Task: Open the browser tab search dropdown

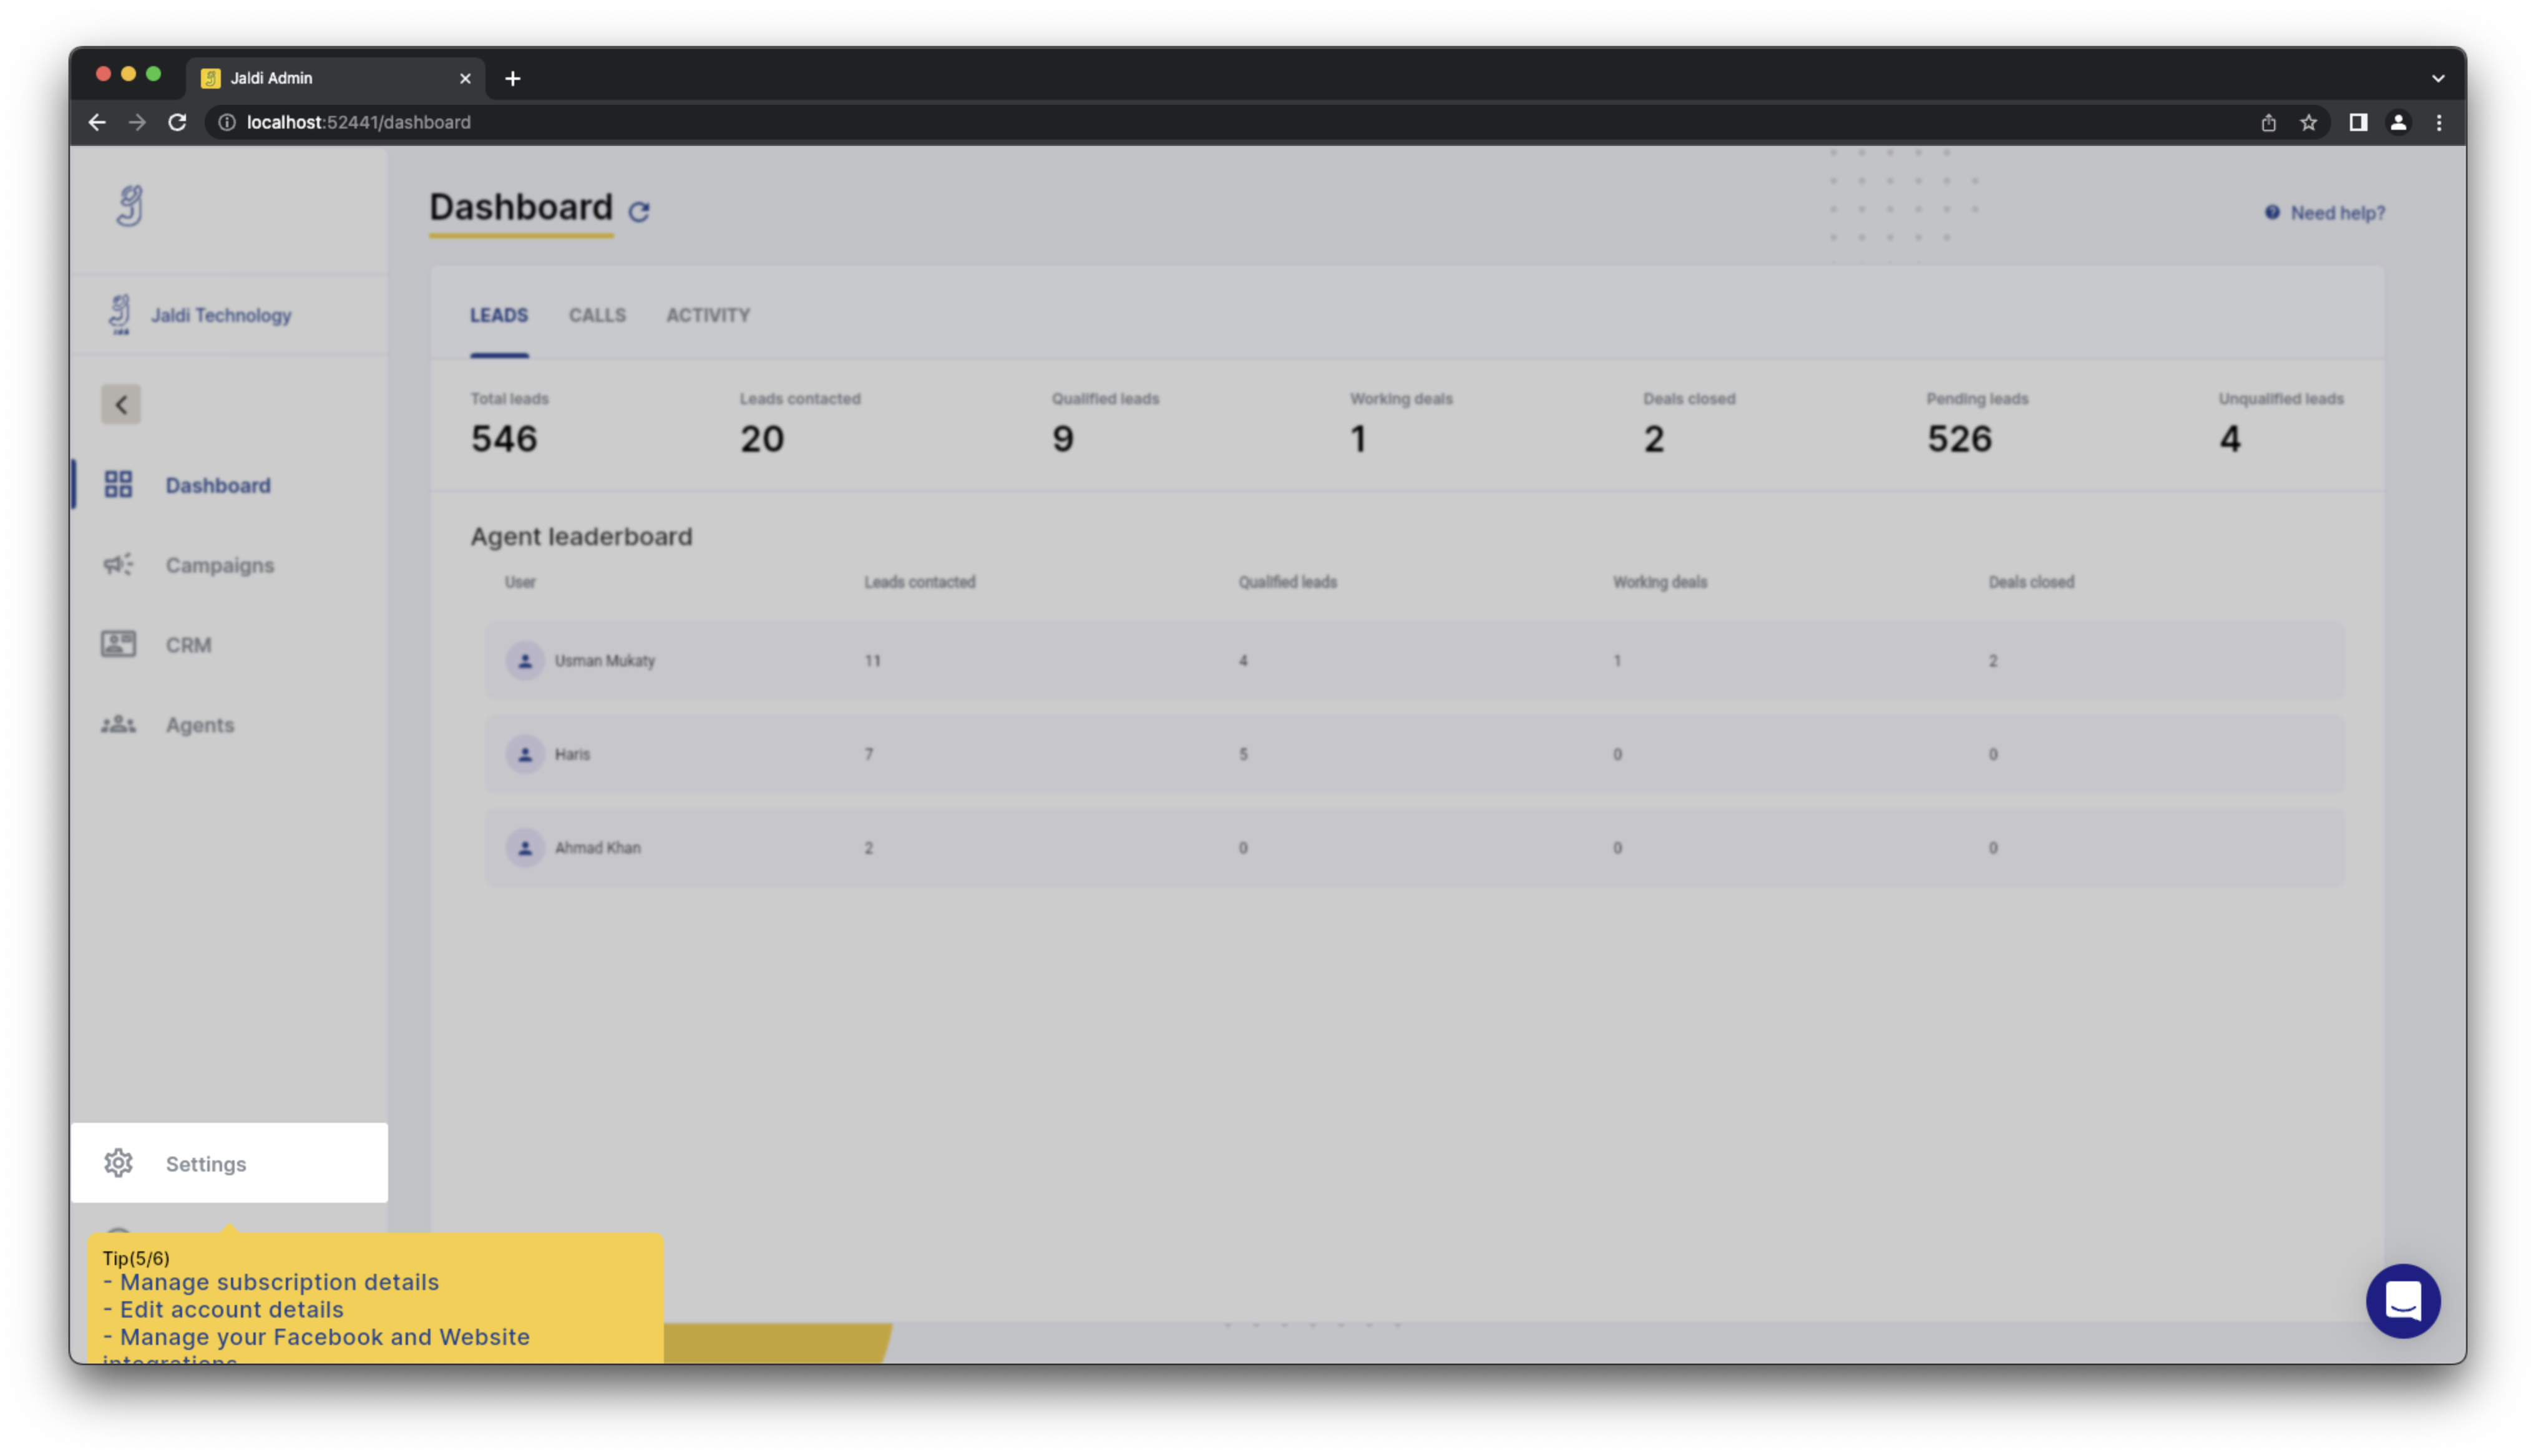Action: tap(2438, 78)
